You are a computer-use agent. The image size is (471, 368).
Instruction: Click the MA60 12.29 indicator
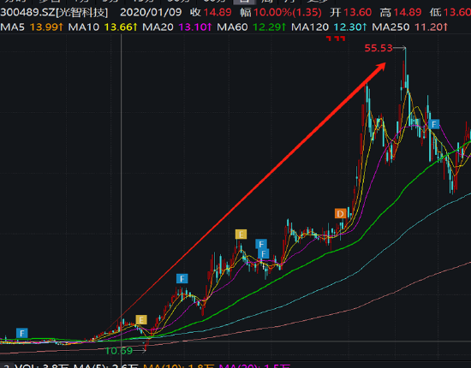252,27
